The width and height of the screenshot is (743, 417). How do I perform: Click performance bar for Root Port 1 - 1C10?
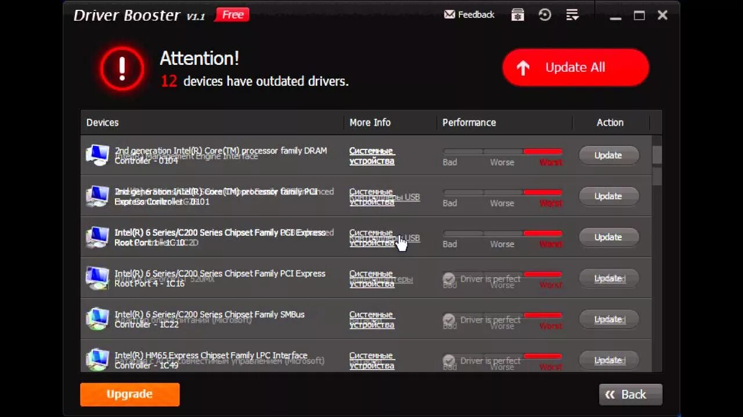[x=503, y=234]
